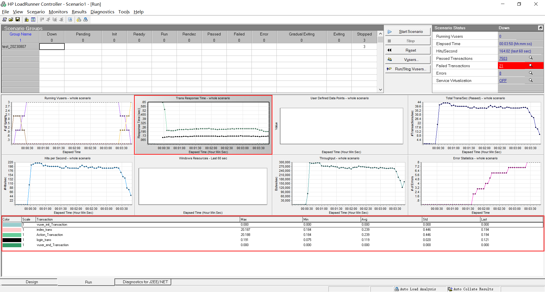Select the Running Vusers graph
The width and height of the screenshot is (545, 292).
pyautogui.click(x=68, y=125)
